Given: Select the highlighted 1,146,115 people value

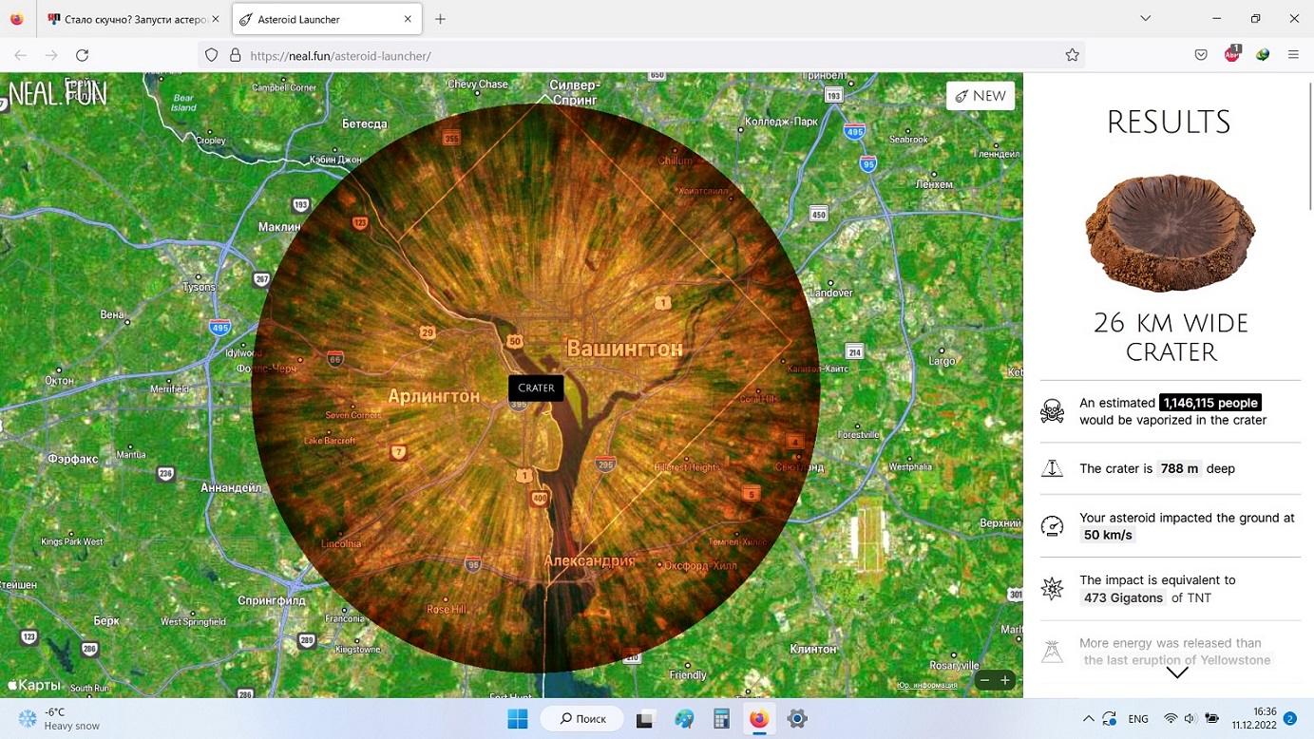Looking at the screenshot, I should (1210, 403).
